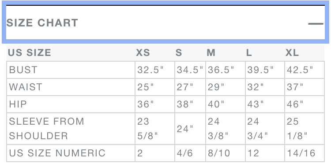Select the M column header
This screenshot has width=331, height=163.
click(211, 53)
